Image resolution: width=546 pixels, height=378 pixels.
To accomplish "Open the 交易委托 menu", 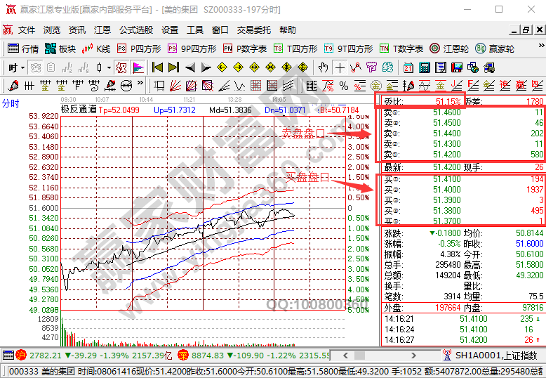I will [x=253, y=30].
